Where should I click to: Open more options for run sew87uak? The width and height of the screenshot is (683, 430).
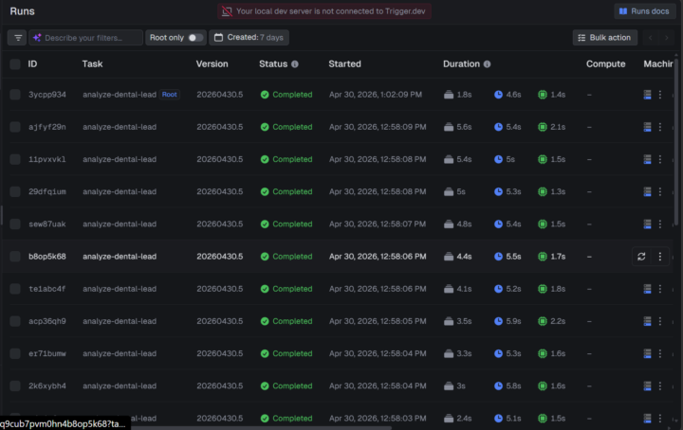660,224
